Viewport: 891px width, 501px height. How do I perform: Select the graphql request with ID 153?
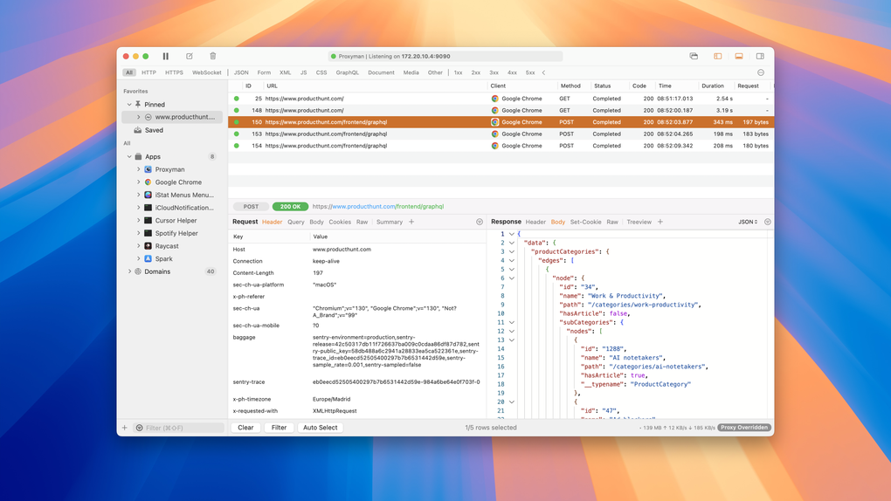click(x=501, y=134)
